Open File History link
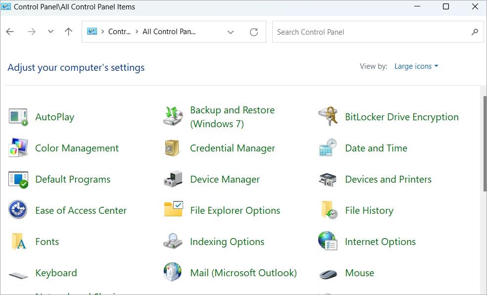487x295 pixels. click(369, 210)
